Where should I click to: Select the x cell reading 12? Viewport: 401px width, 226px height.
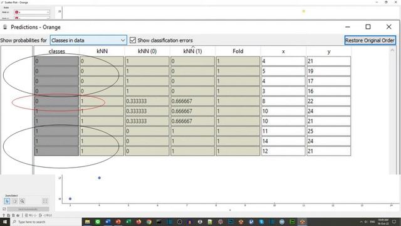pyautogui.click(x=283, y=151)
